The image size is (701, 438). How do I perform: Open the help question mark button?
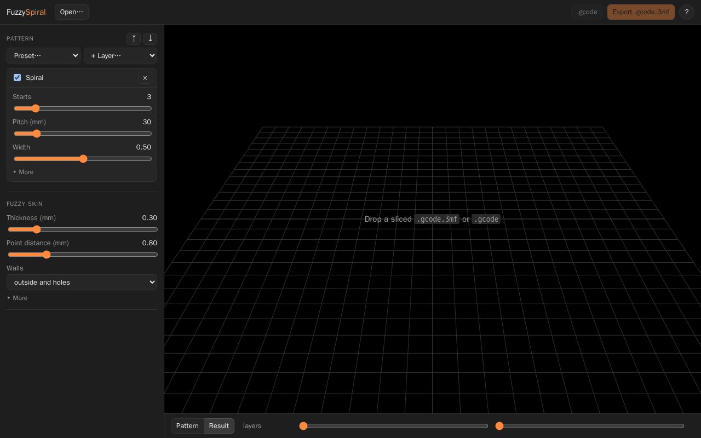click(687, 12)
